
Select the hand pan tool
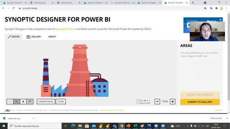[x=30, y=101]
